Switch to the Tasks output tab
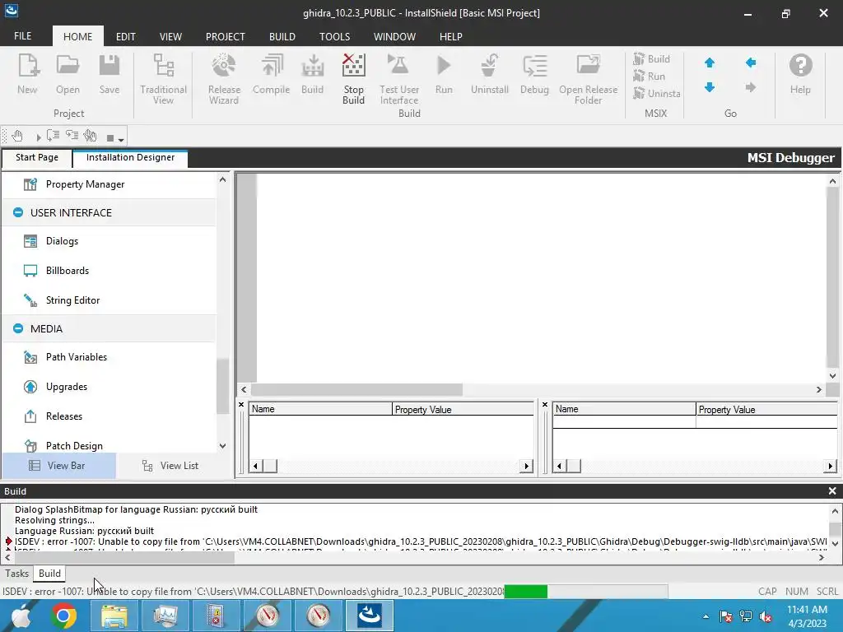 coord(16,574)
